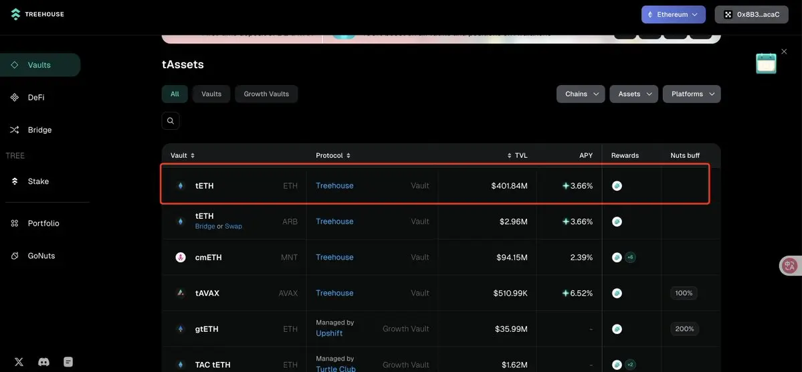Viewport: 802px width, 372px height.
Task: Click the Vaults diamond icon
Action: point(14,65)
